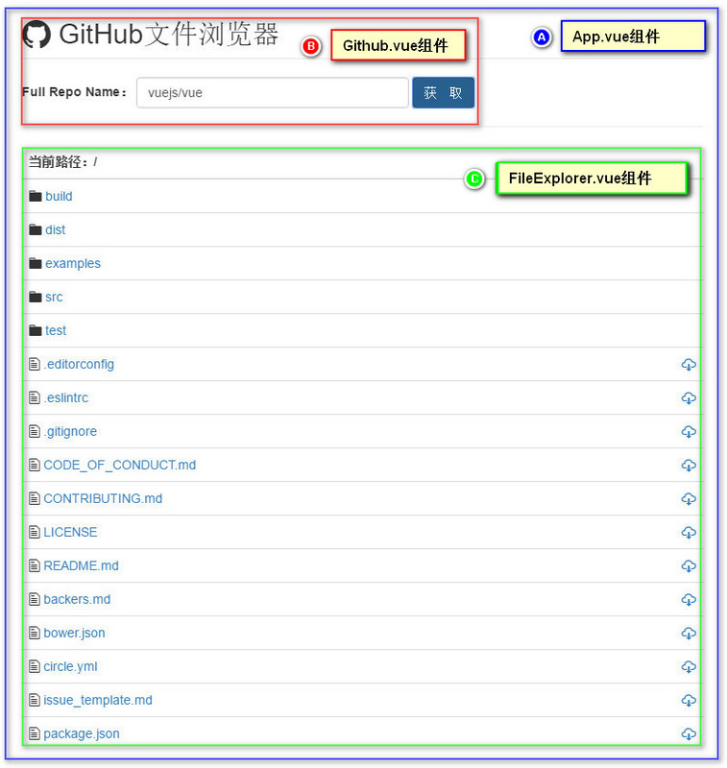Open the CODE_OF_CONDUCT.md file link
This screenshot has height=768, width=727.
click(x=120, y=465)
